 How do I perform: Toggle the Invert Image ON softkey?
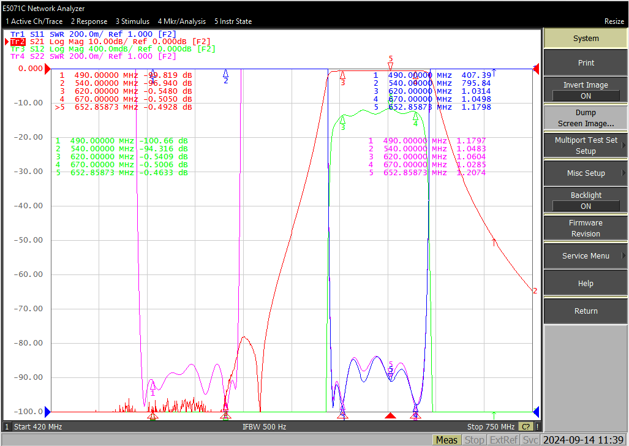coord(586,90)
